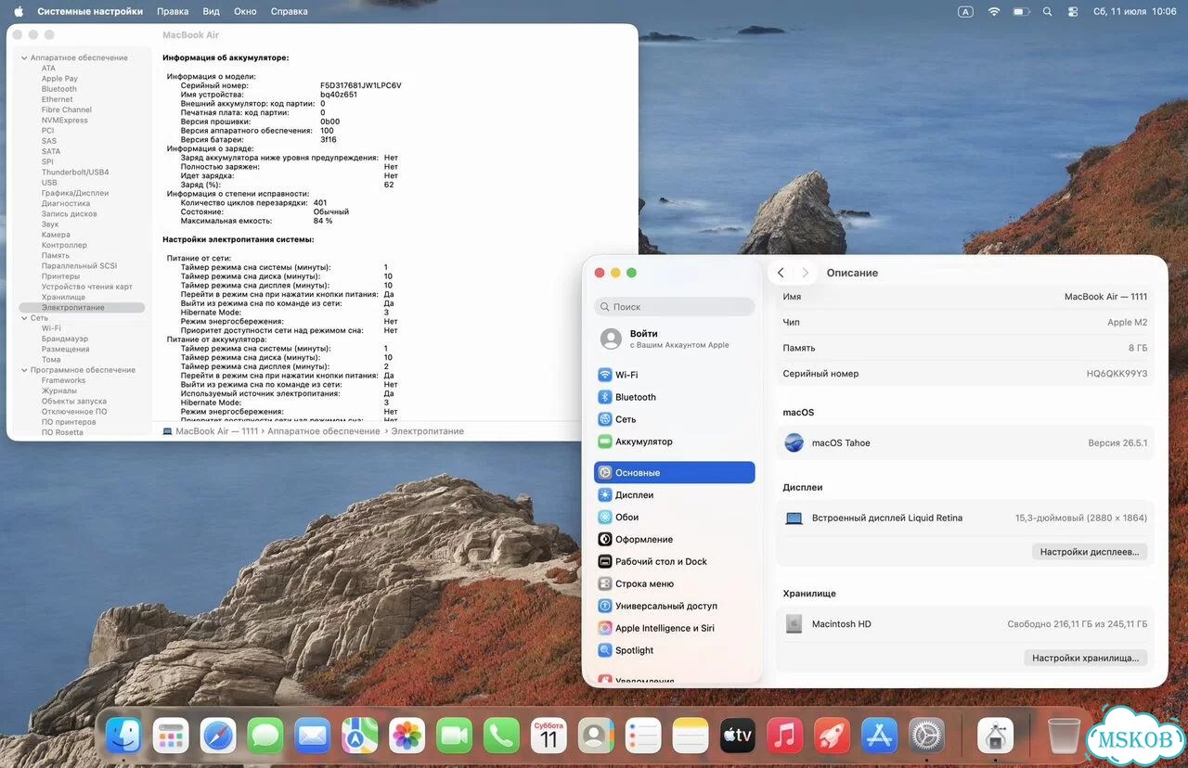Select Строка меню in Settings sidebar
1188x768 pixels.
point(674,583)
